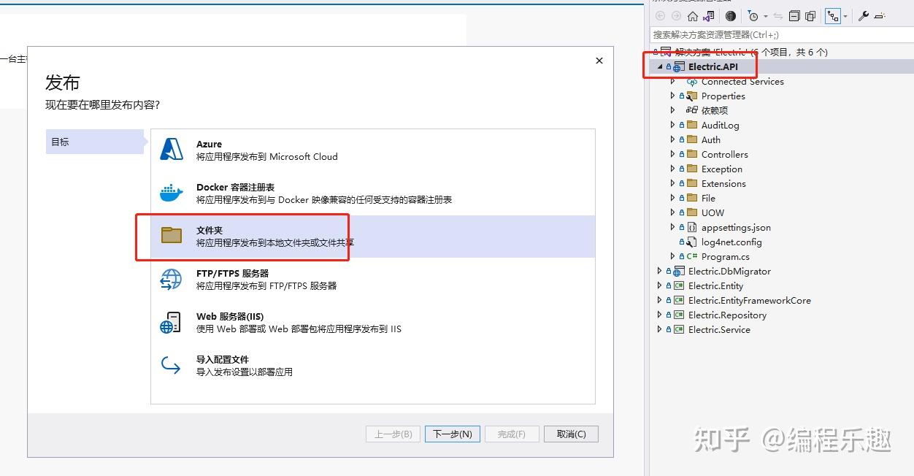Click the 下一步(N) button
Viewport: 914px width, 476px height.
[x=452, y=434]
